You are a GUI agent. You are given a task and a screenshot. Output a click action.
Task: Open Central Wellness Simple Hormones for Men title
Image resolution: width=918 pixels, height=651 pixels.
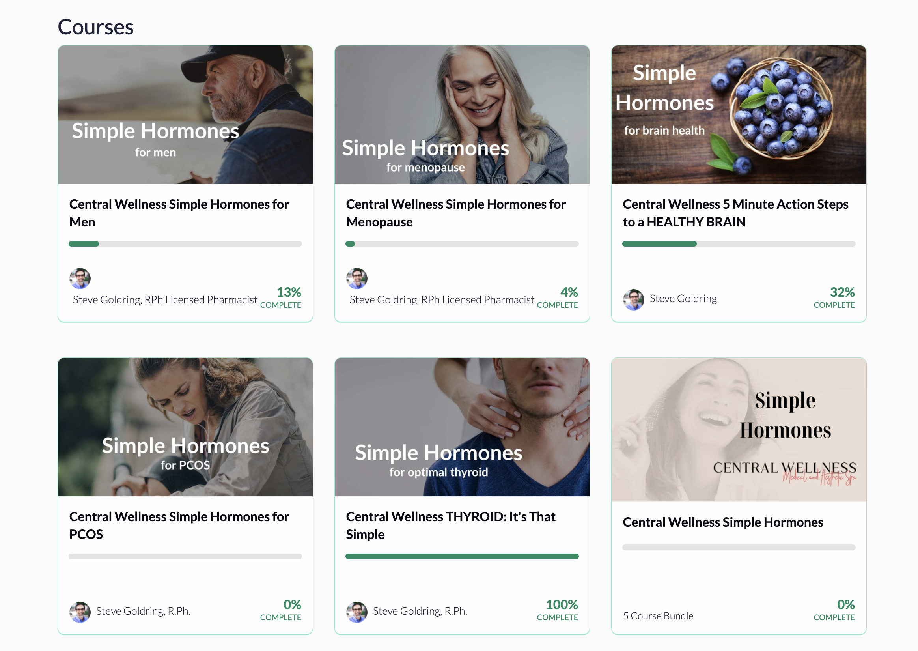179,213
